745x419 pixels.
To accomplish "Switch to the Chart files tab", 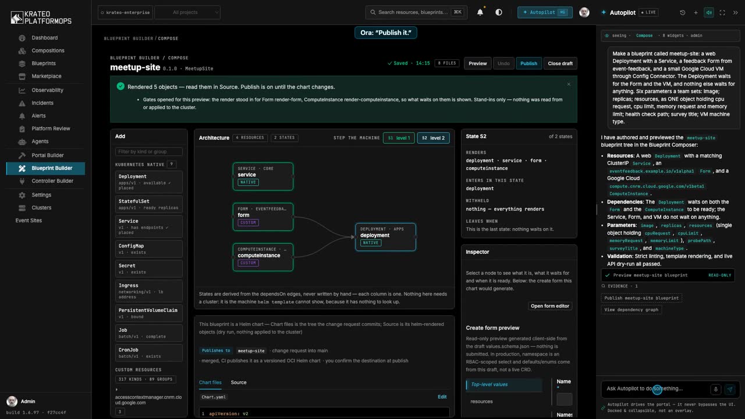I will (x=210, y=382).
